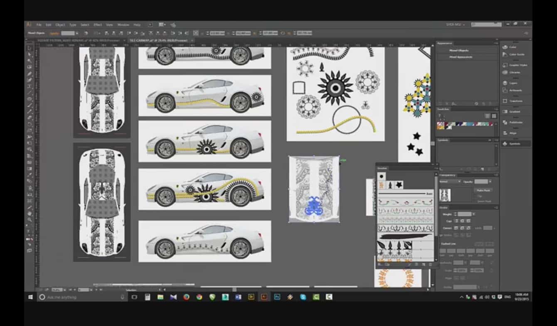This screenshot has width=557, height=326.
Task: Select the Basic brush row in Brushes panel
Action: click(x=405, y=194)
